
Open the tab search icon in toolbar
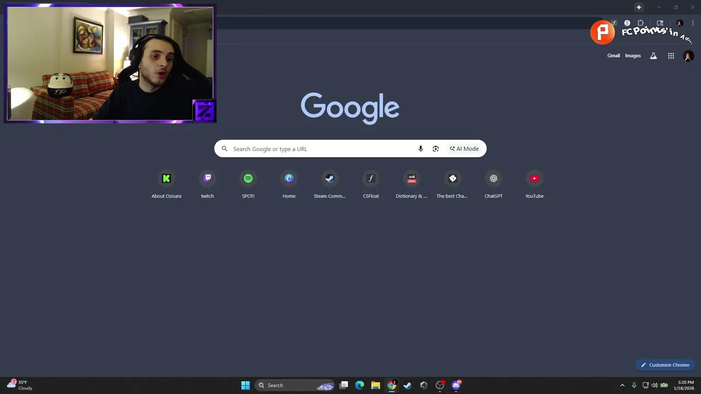[660, 23]
